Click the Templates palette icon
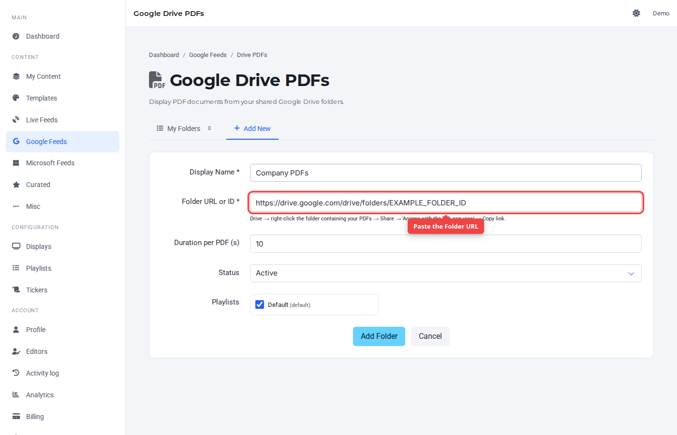 coord(16,98)
